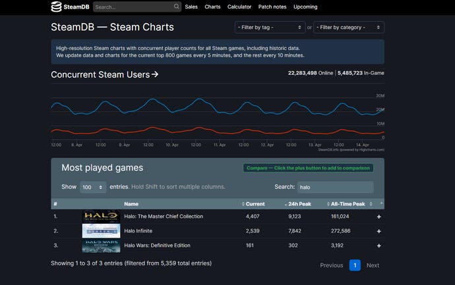This screenshot has height=285, width=455.
Task: Open the Patch notes menu item
Action: click(x=272, y=7)
